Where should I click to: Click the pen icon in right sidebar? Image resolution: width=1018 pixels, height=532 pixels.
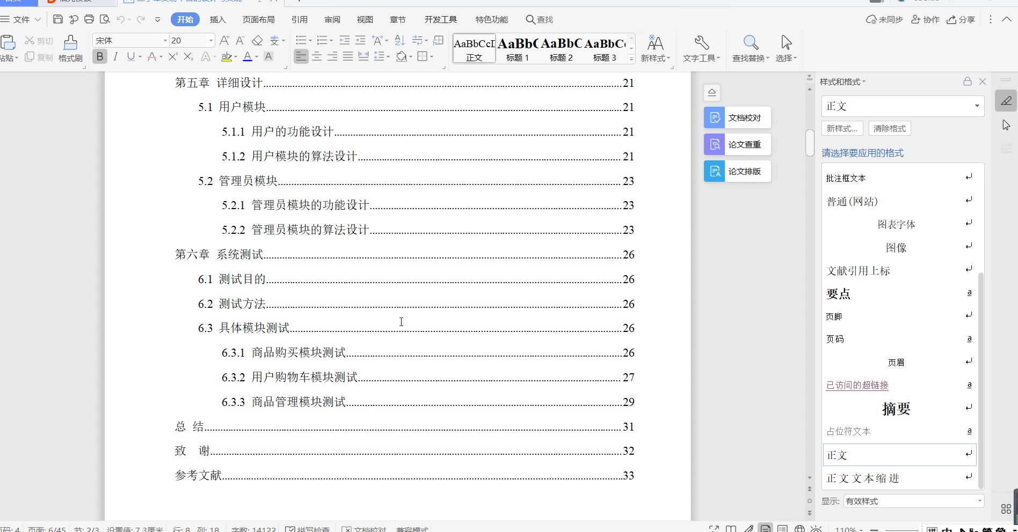click(x=1006, y=101)
